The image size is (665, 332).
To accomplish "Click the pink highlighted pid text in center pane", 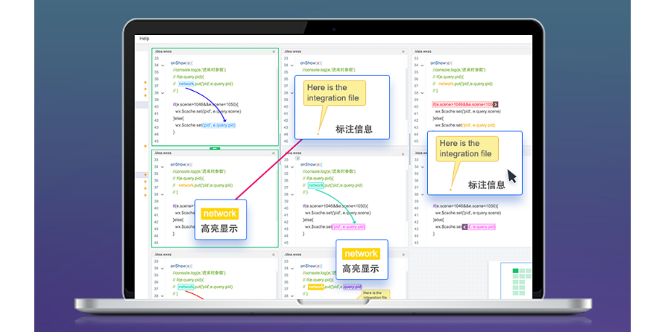I will pyautogui.click(x=349, y=226).
